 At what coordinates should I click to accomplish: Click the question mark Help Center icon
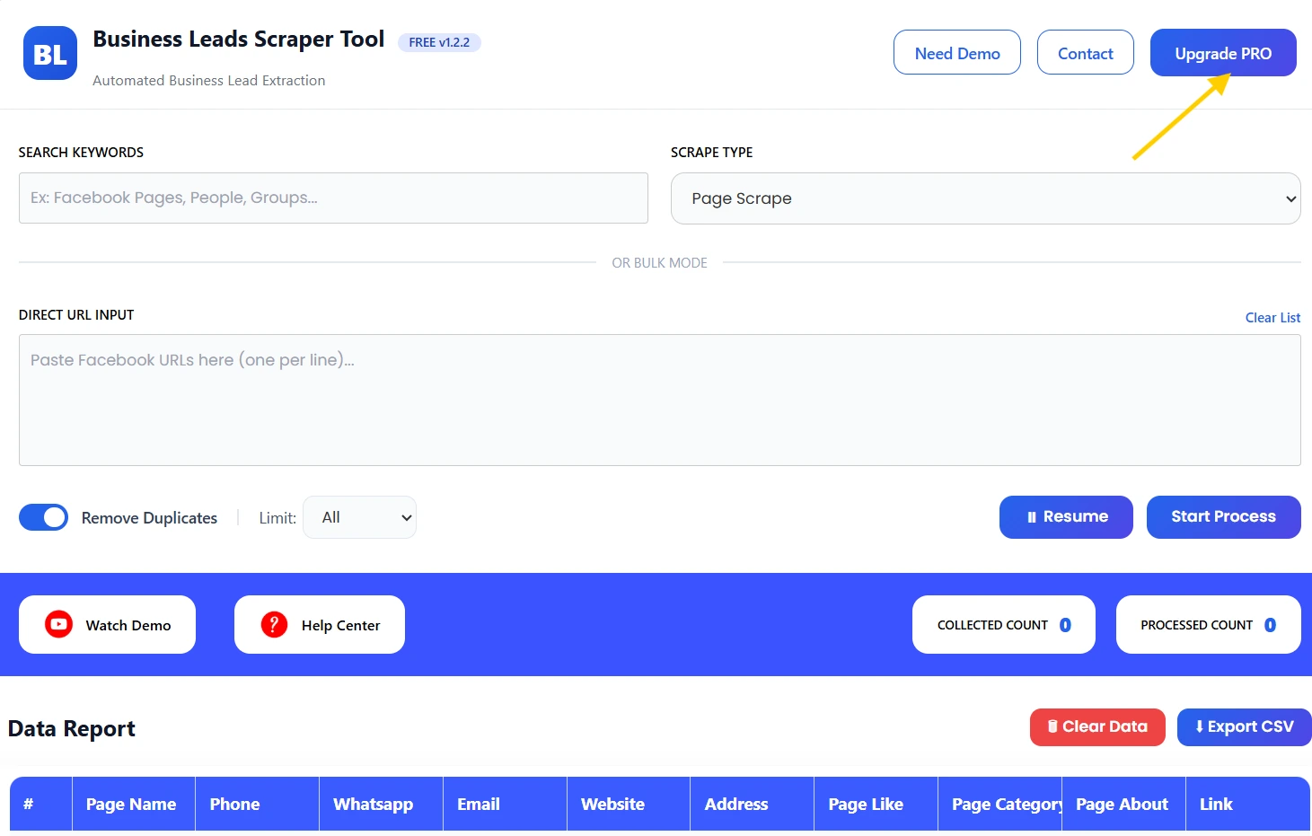[x=273, y=624]
